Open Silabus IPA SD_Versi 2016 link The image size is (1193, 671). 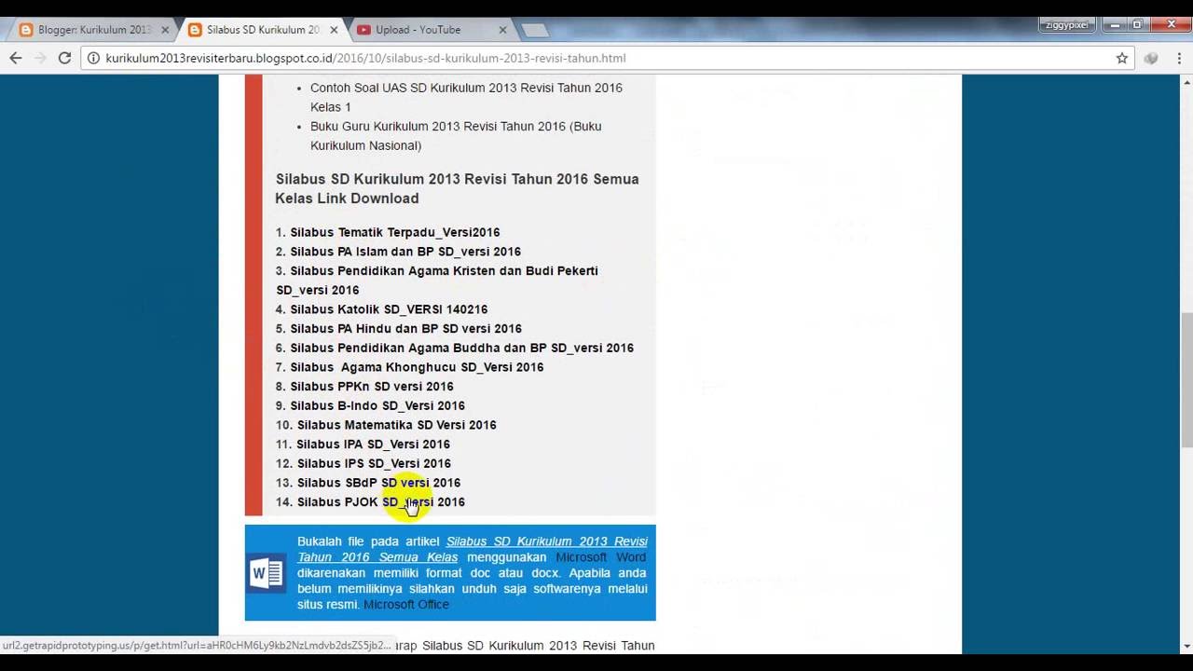373,445
